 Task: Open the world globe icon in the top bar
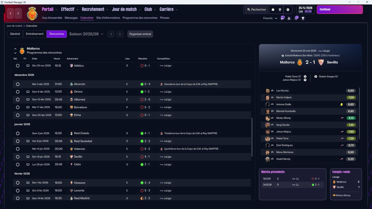(280, 10)
